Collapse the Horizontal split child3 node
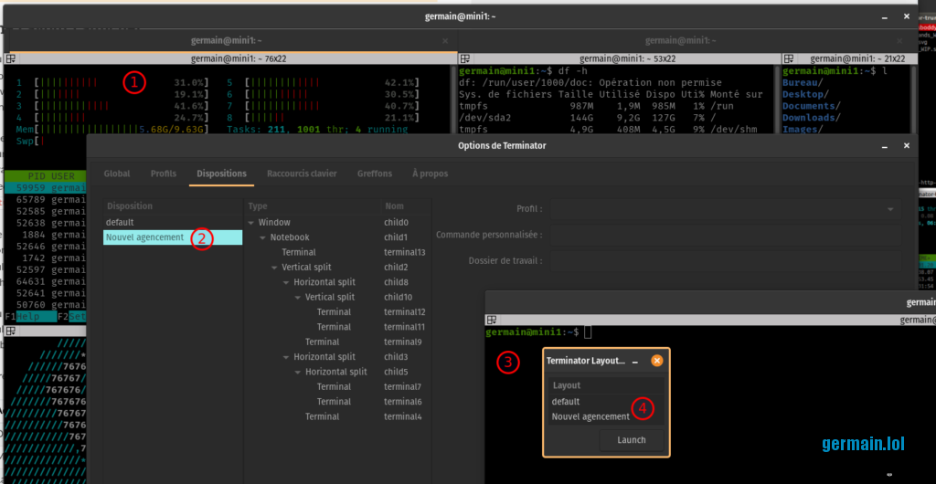936x484 pixels. (286, 357)
